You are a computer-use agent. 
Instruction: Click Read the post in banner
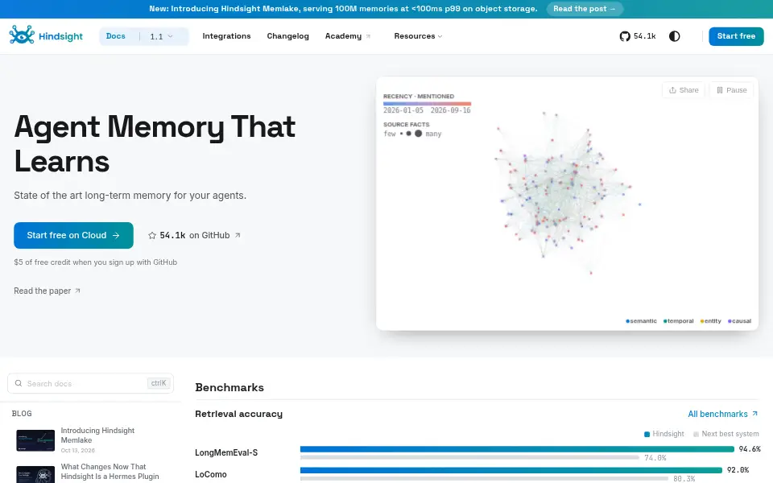pyautogui.click(x=585, y=9)
